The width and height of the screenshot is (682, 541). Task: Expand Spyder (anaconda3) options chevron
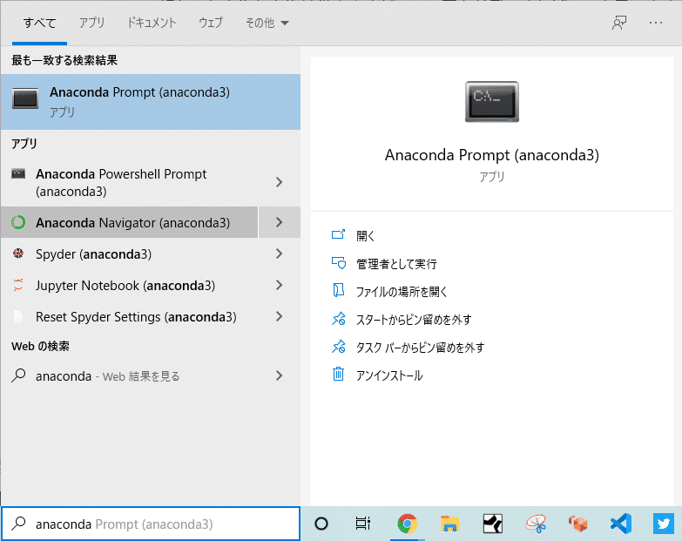point(280,254)
